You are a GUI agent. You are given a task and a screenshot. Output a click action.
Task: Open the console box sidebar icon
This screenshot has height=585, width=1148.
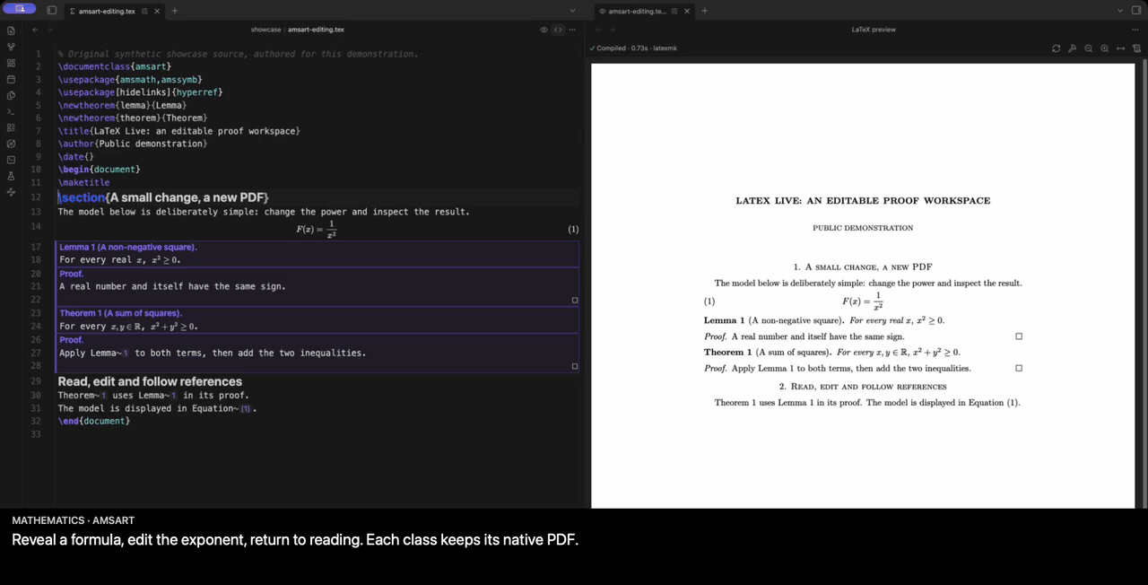11,160
